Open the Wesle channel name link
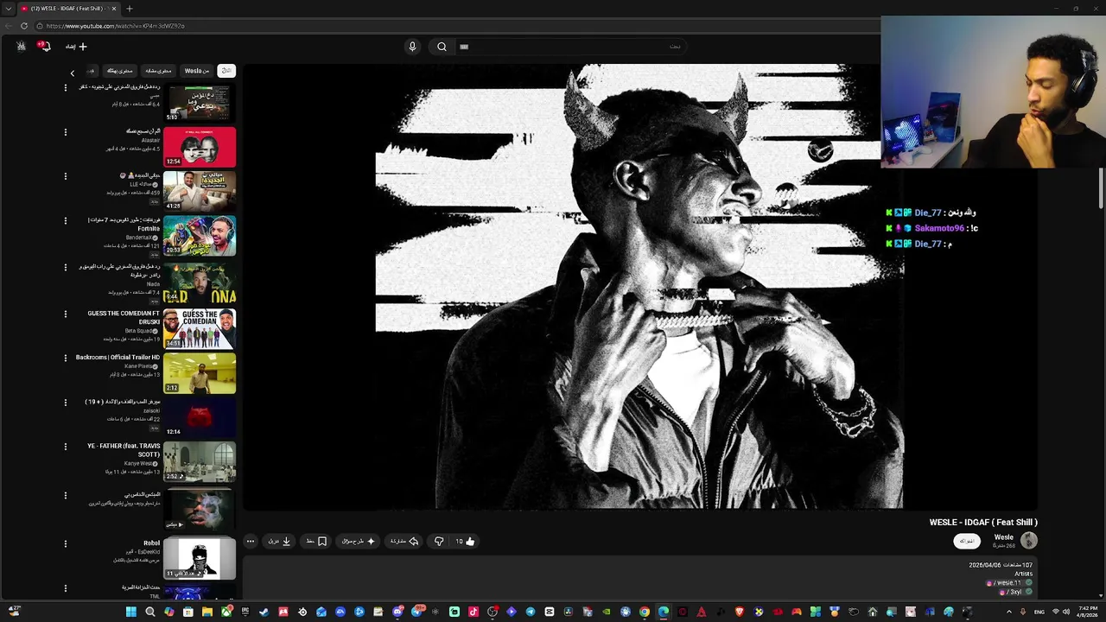1106x622 pixels. click(1004, 537)
